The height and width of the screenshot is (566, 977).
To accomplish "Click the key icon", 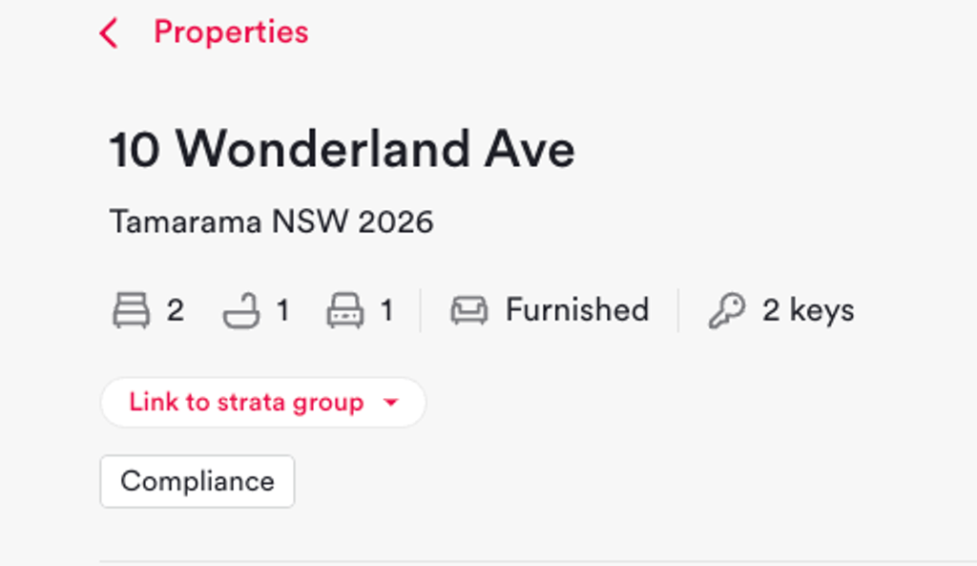I will pos(726,310).
